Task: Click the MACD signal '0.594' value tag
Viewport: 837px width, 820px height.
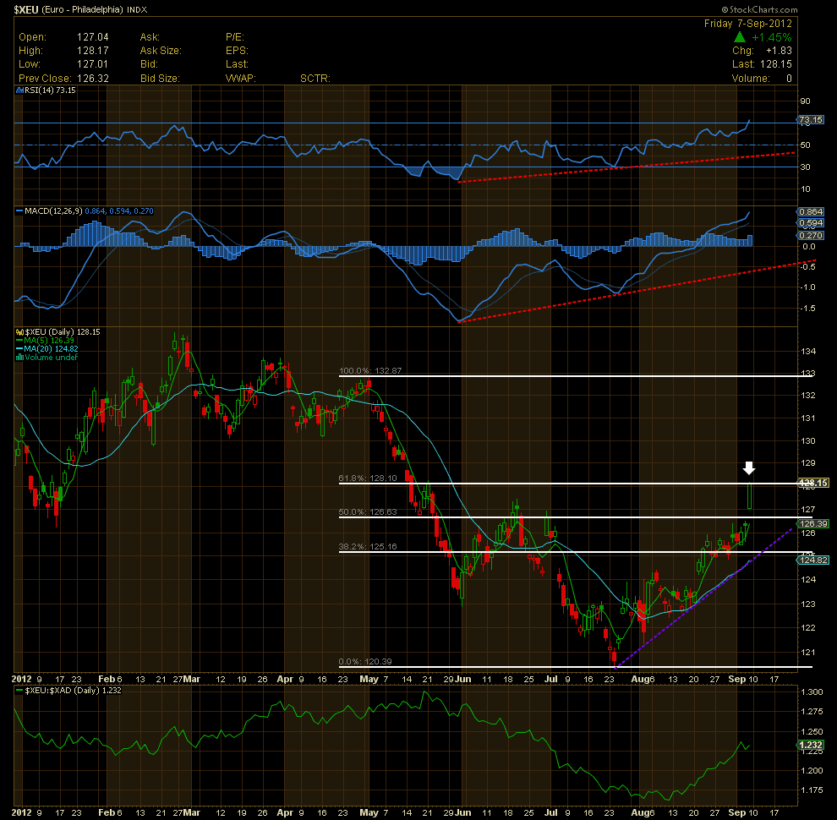Action: 811,223
